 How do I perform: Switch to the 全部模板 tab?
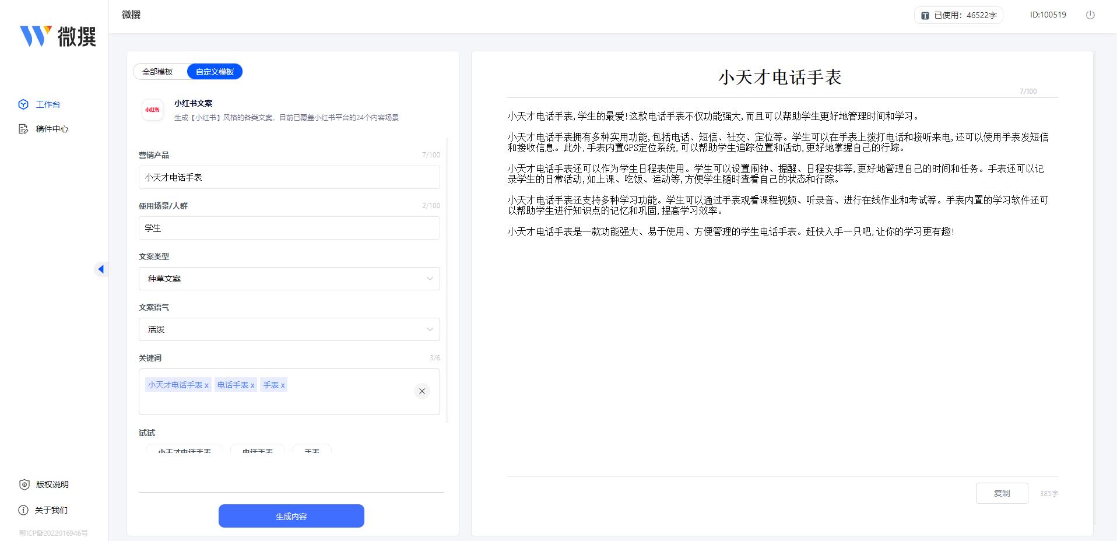tap(158, 71)
